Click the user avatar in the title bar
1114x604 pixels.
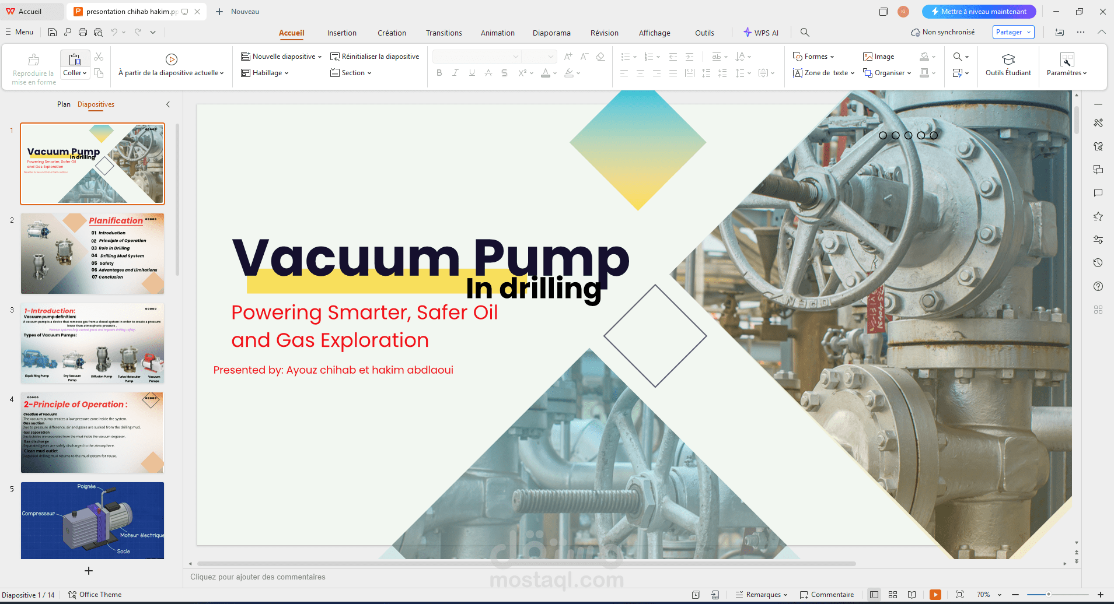pos(903,12)
